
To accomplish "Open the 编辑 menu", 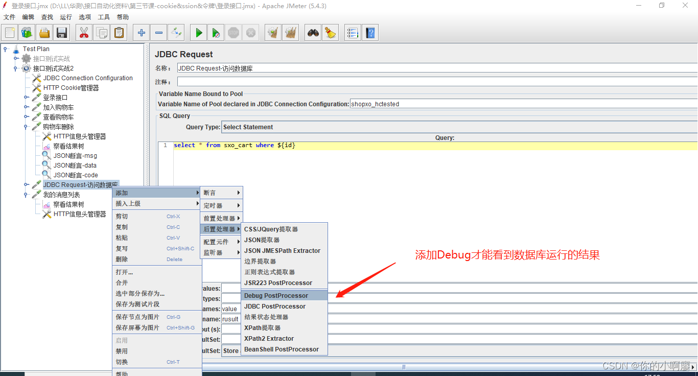I will click(x=28, y=17).
